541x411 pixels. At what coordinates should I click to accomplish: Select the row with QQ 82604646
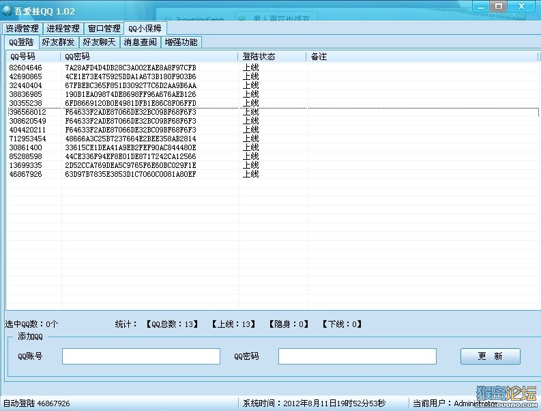273,68
